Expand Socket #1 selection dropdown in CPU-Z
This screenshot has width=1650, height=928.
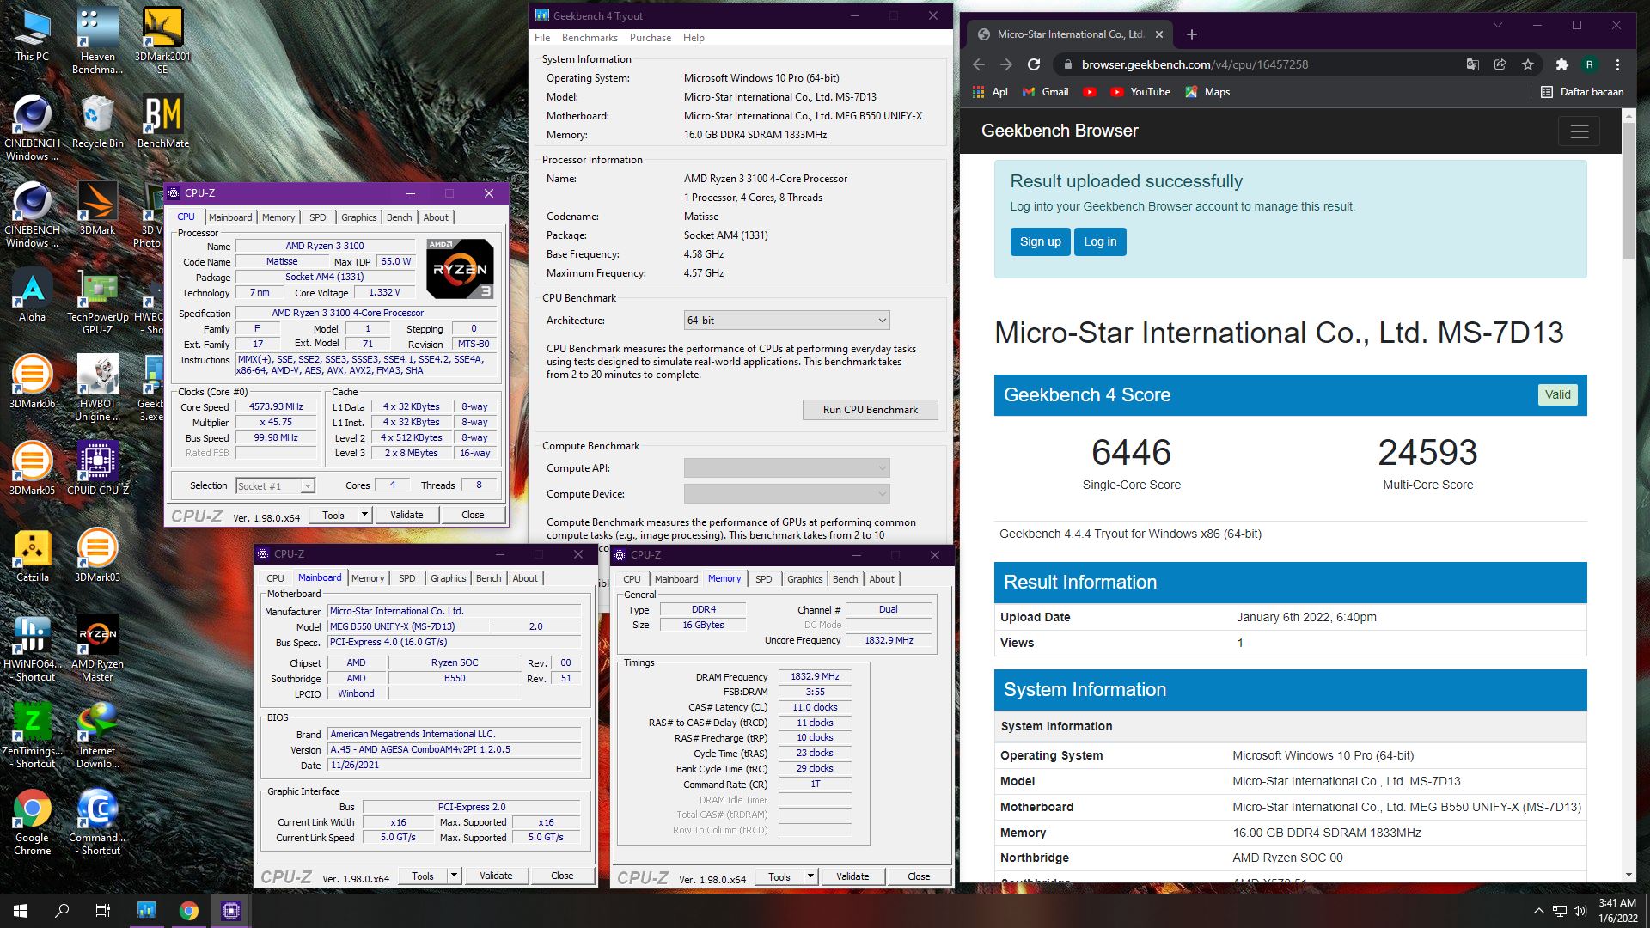point(275,486)
